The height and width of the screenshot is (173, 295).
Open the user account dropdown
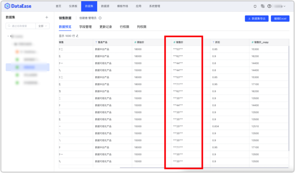point(280,6)
